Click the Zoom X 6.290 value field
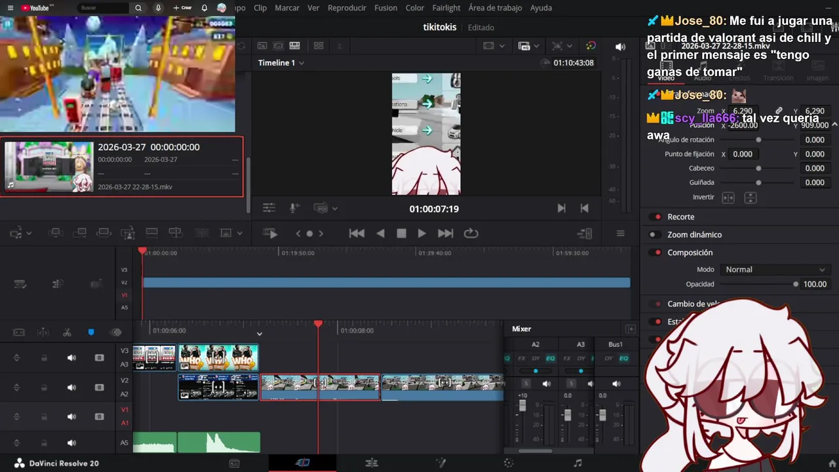This screenshot has height=472, width=839. tap(743, 111)
